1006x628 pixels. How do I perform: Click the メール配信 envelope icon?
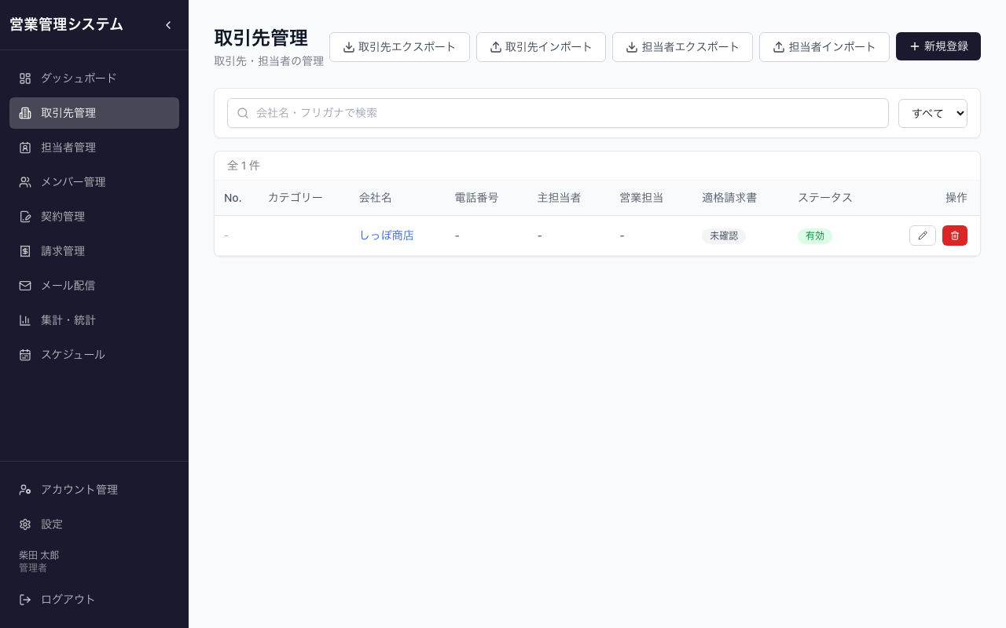coord(25,286)
